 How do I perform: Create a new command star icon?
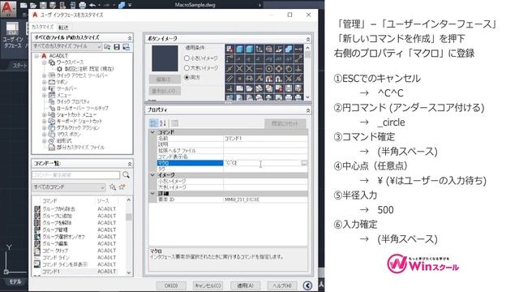point(122,187)
